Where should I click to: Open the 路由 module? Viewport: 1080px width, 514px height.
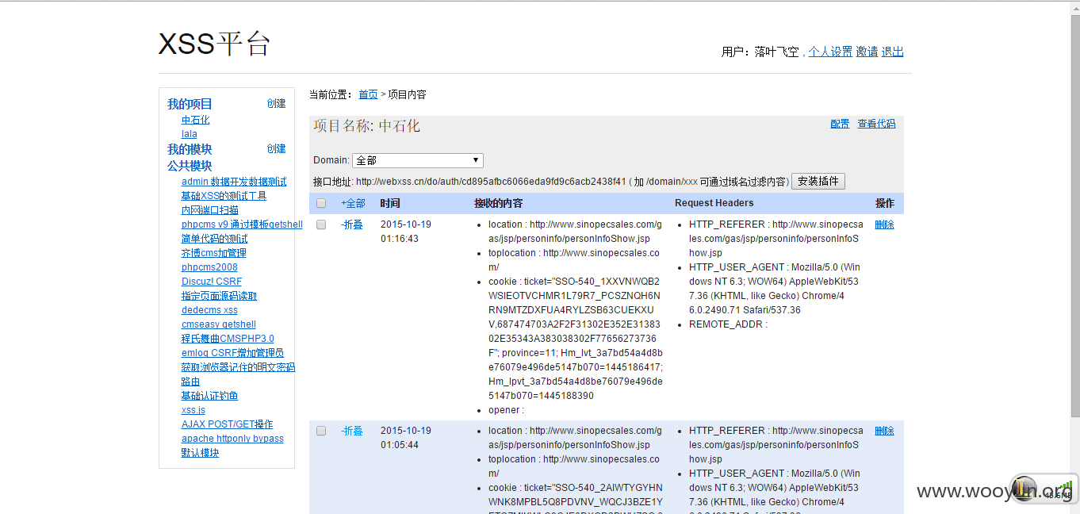(190, 382)
